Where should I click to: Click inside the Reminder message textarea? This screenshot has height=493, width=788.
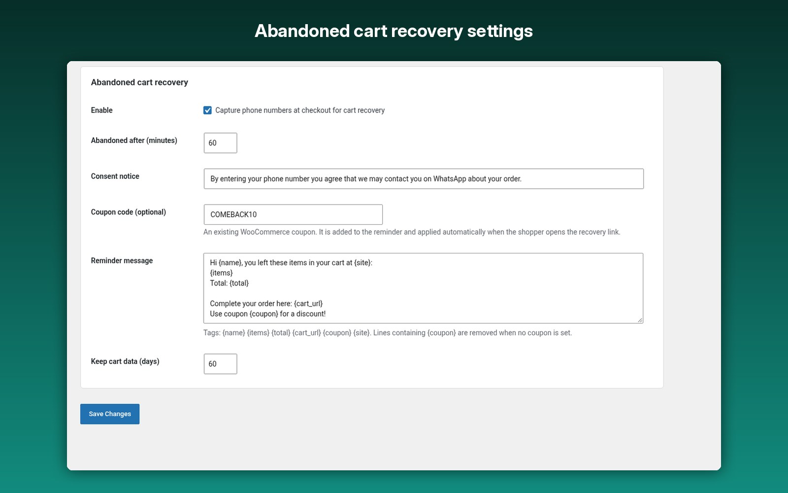(423, 288)
